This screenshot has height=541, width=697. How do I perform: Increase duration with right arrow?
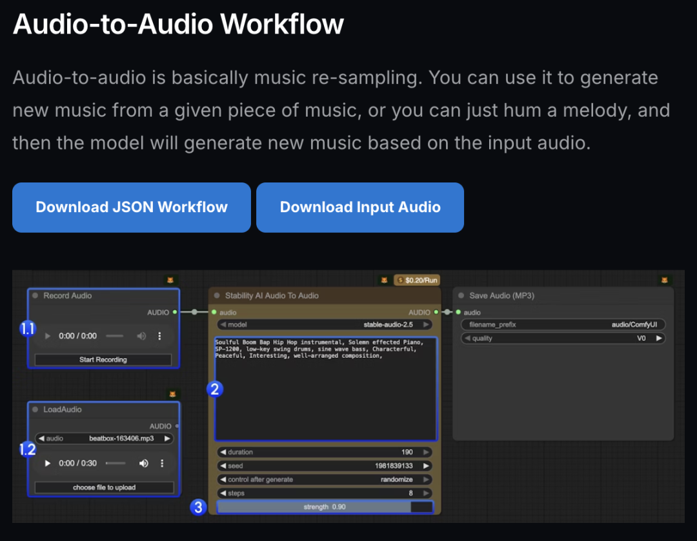click(426, 452)
